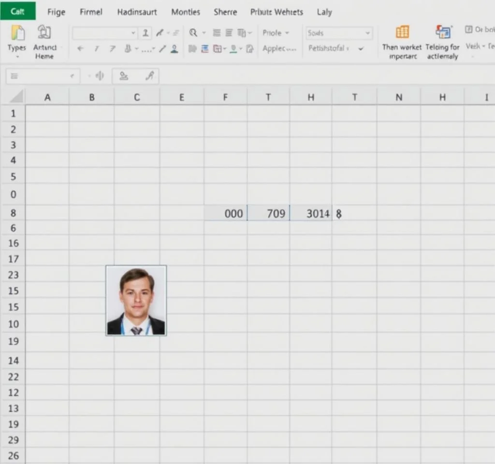This screenshot has width=495, height=464.
Task: Select the portrait photo in the sheet
Action: (136, 300)
